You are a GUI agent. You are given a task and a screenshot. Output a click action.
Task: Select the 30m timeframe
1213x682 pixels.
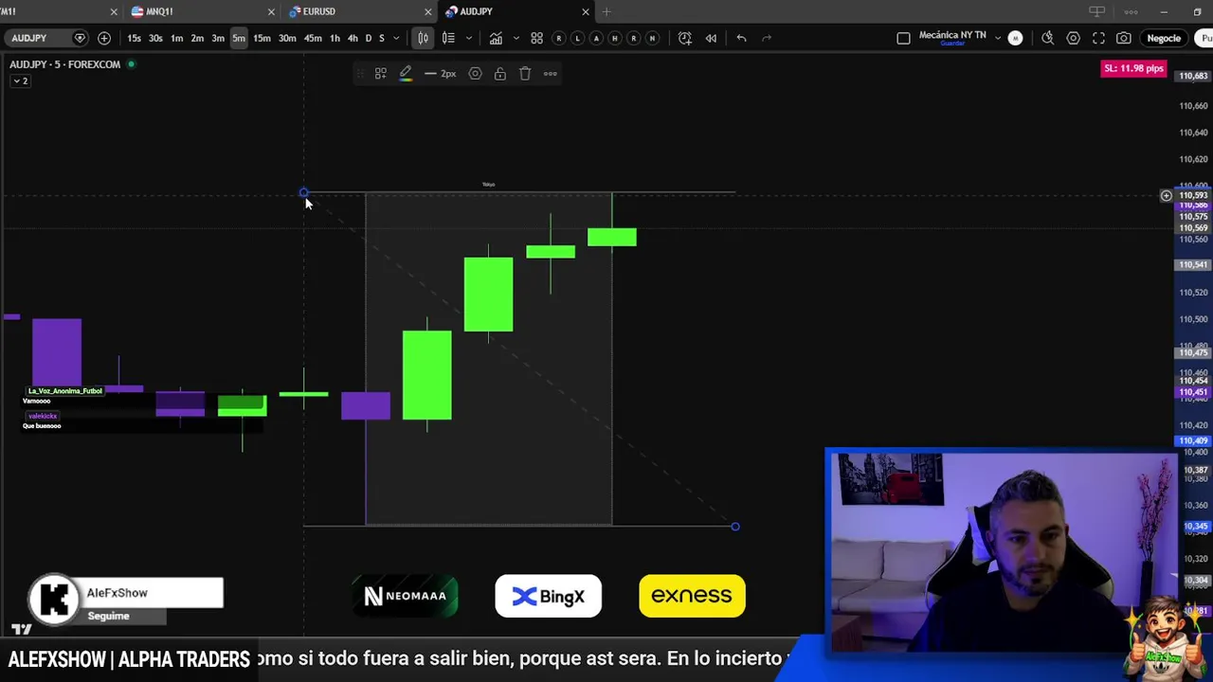(x=287, y=38)
